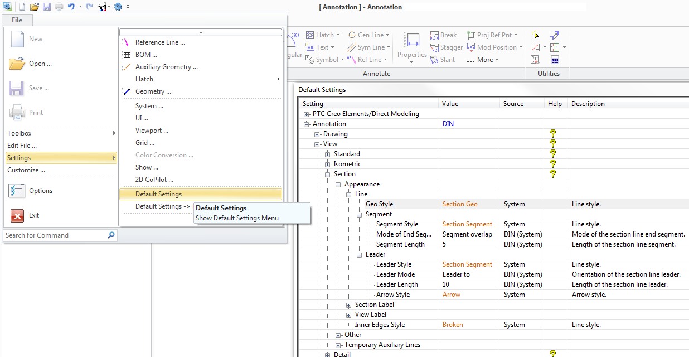Select the Settings menu entry
689x357 pixels.
pyautogui.click(x=61, y=158)
